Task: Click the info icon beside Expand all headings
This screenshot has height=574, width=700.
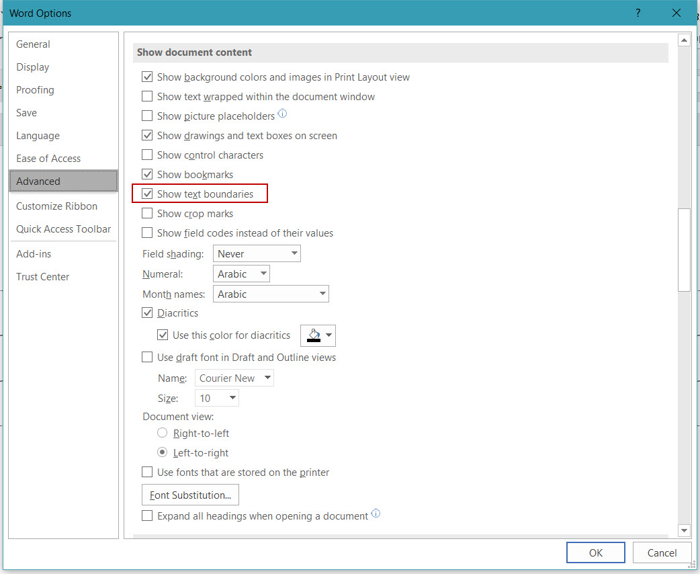Action: click(376, 514)
